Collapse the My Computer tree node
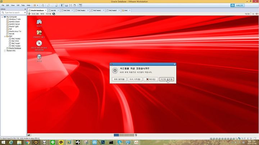 coord(2,17)
